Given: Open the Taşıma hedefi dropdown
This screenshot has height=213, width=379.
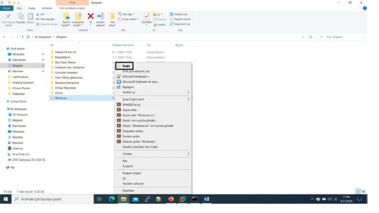Looking at the screenshot, I should pyautogui.click(x=66, y=19).
